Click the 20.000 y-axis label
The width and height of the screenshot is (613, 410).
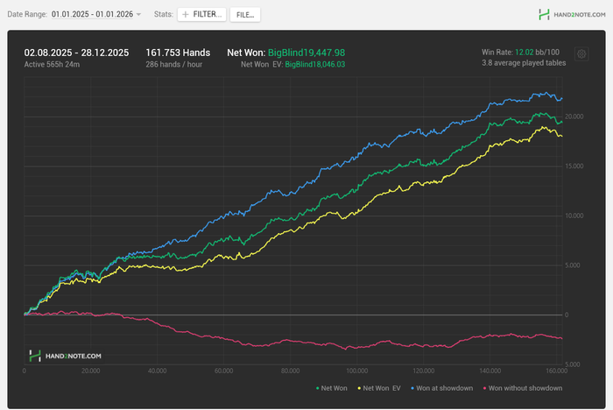coord(574,117)
